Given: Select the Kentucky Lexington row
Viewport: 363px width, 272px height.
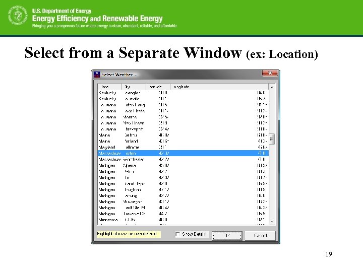Looking at the screenshot, I should click(183, 93).
